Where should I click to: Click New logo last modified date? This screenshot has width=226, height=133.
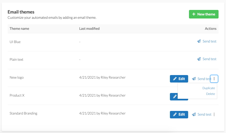coord(102,78)
